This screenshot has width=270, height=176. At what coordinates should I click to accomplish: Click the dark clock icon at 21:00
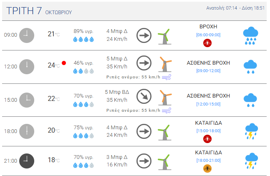click(x=26, y=161)
